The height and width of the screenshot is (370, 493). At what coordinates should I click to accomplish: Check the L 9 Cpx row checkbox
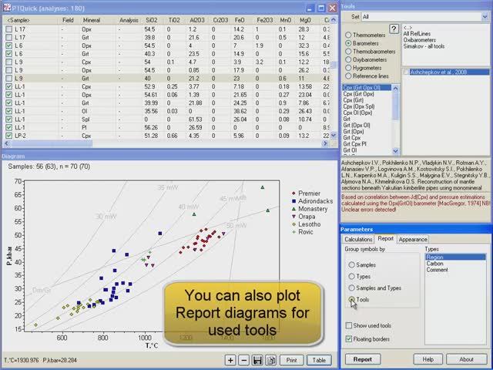(8, 62)
